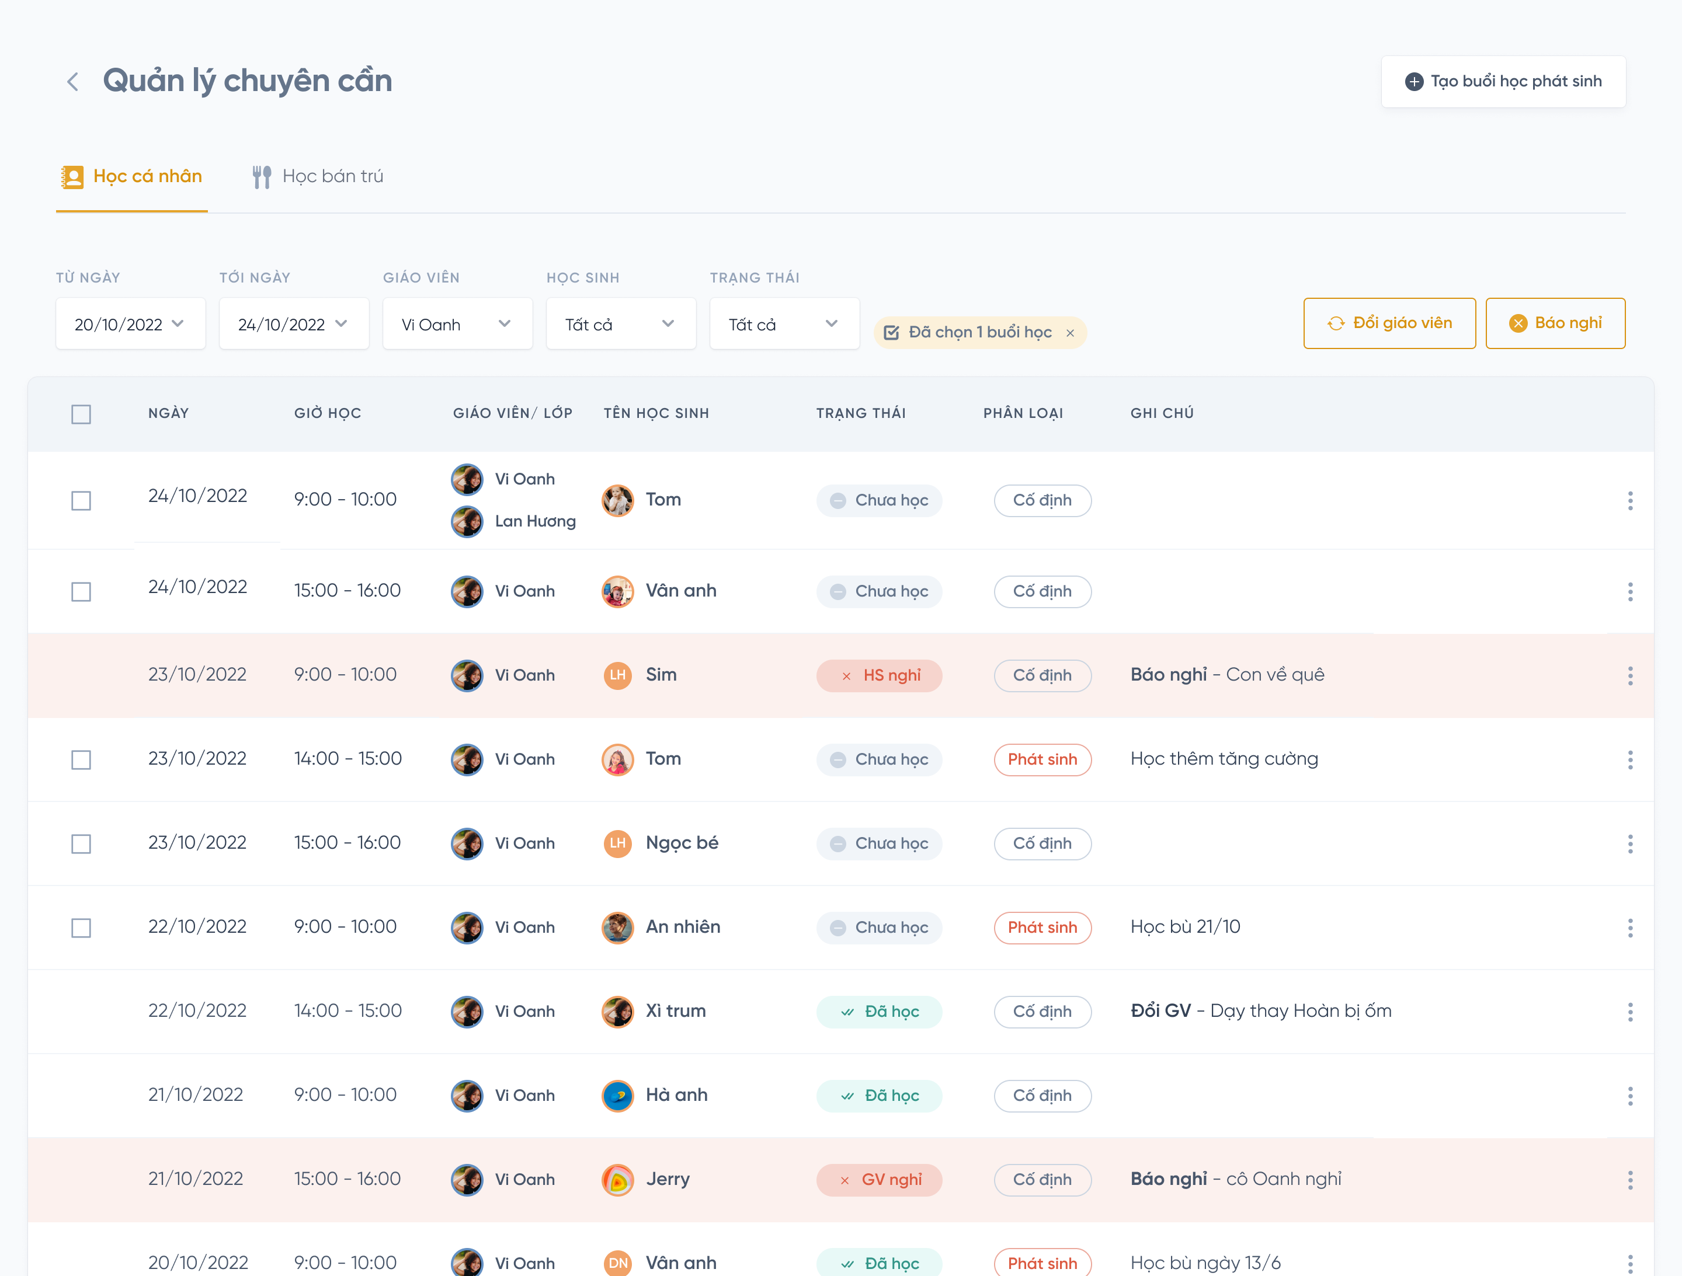Remove the 'Đã chọn 1 buổi học' chip
This screenshot has width=1682, height=1276.
1070,333
